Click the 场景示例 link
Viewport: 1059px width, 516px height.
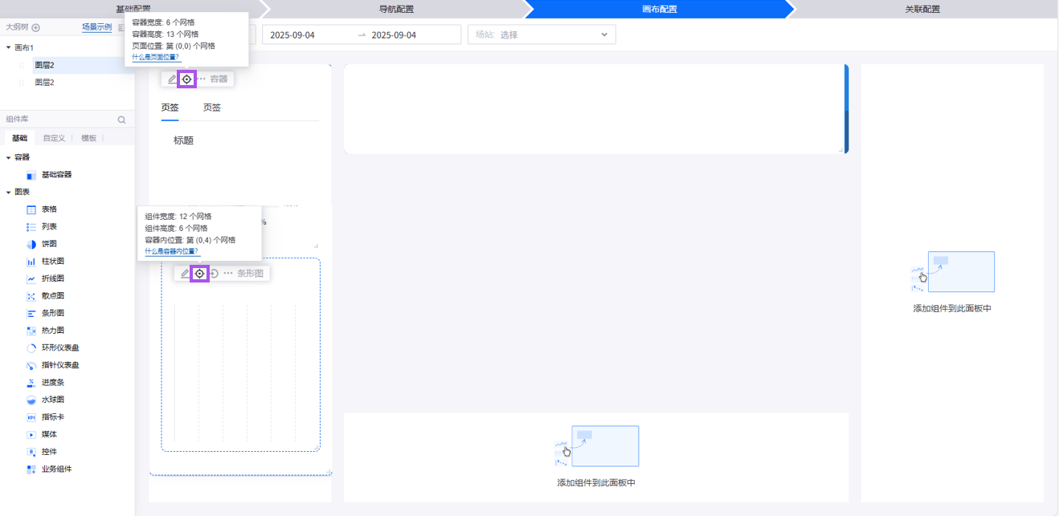96,27
